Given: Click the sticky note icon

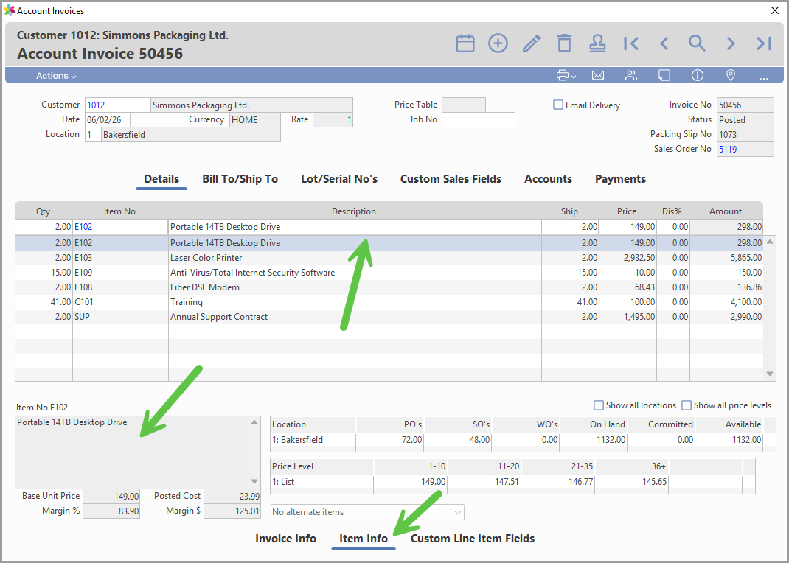Looking at the screenshot, I should 664,75.
